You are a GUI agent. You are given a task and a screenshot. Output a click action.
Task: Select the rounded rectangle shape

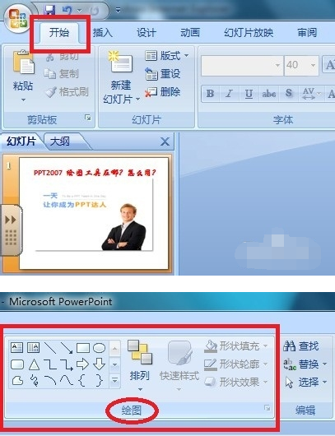click(x=17, y=364)
